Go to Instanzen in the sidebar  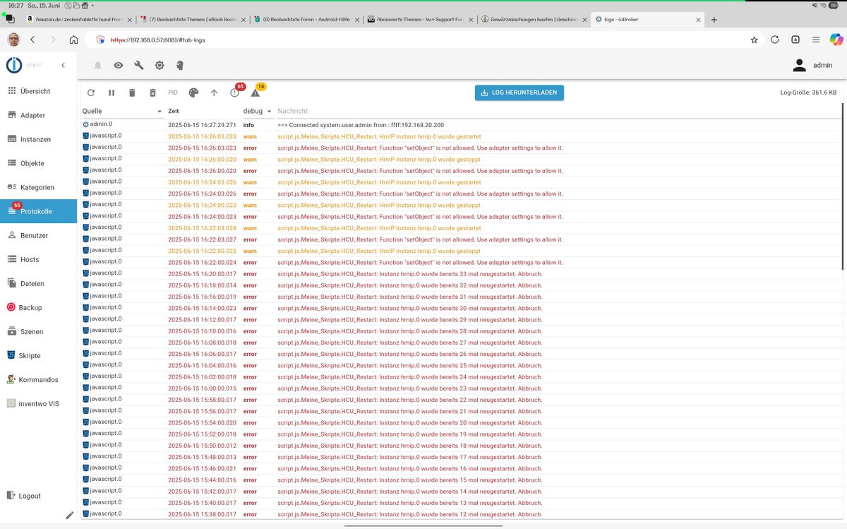[x=35, y=139]
